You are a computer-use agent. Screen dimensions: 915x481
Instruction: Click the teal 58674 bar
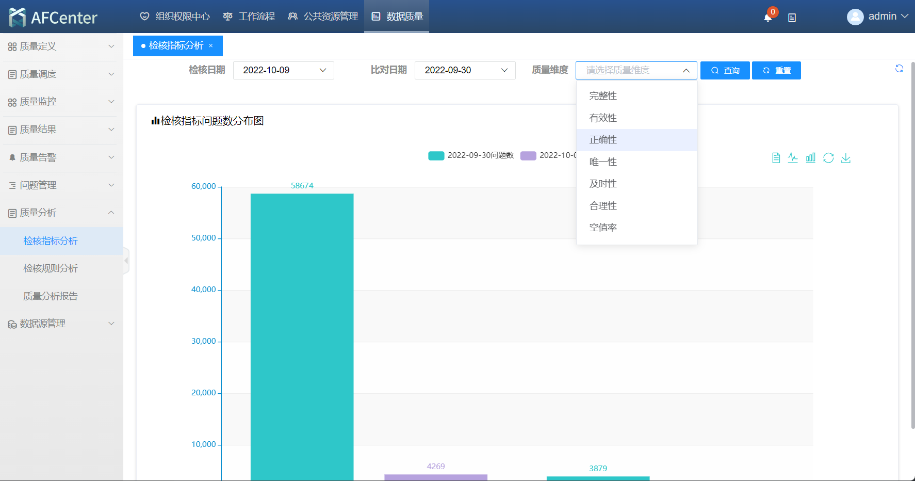pos(302,335)
